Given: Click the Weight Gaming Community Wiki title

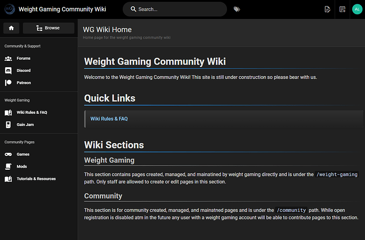Looking at the screenshot, I should [62, 10].
